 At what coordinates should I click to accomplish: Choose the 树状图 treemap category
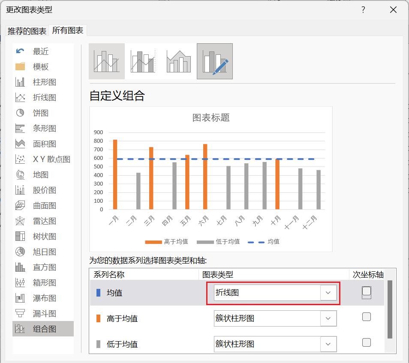(43, 236)
